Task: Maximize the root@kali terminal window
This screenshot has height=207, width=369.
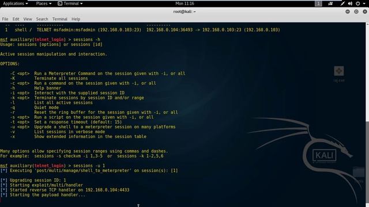Action: [x=356, y=11]
